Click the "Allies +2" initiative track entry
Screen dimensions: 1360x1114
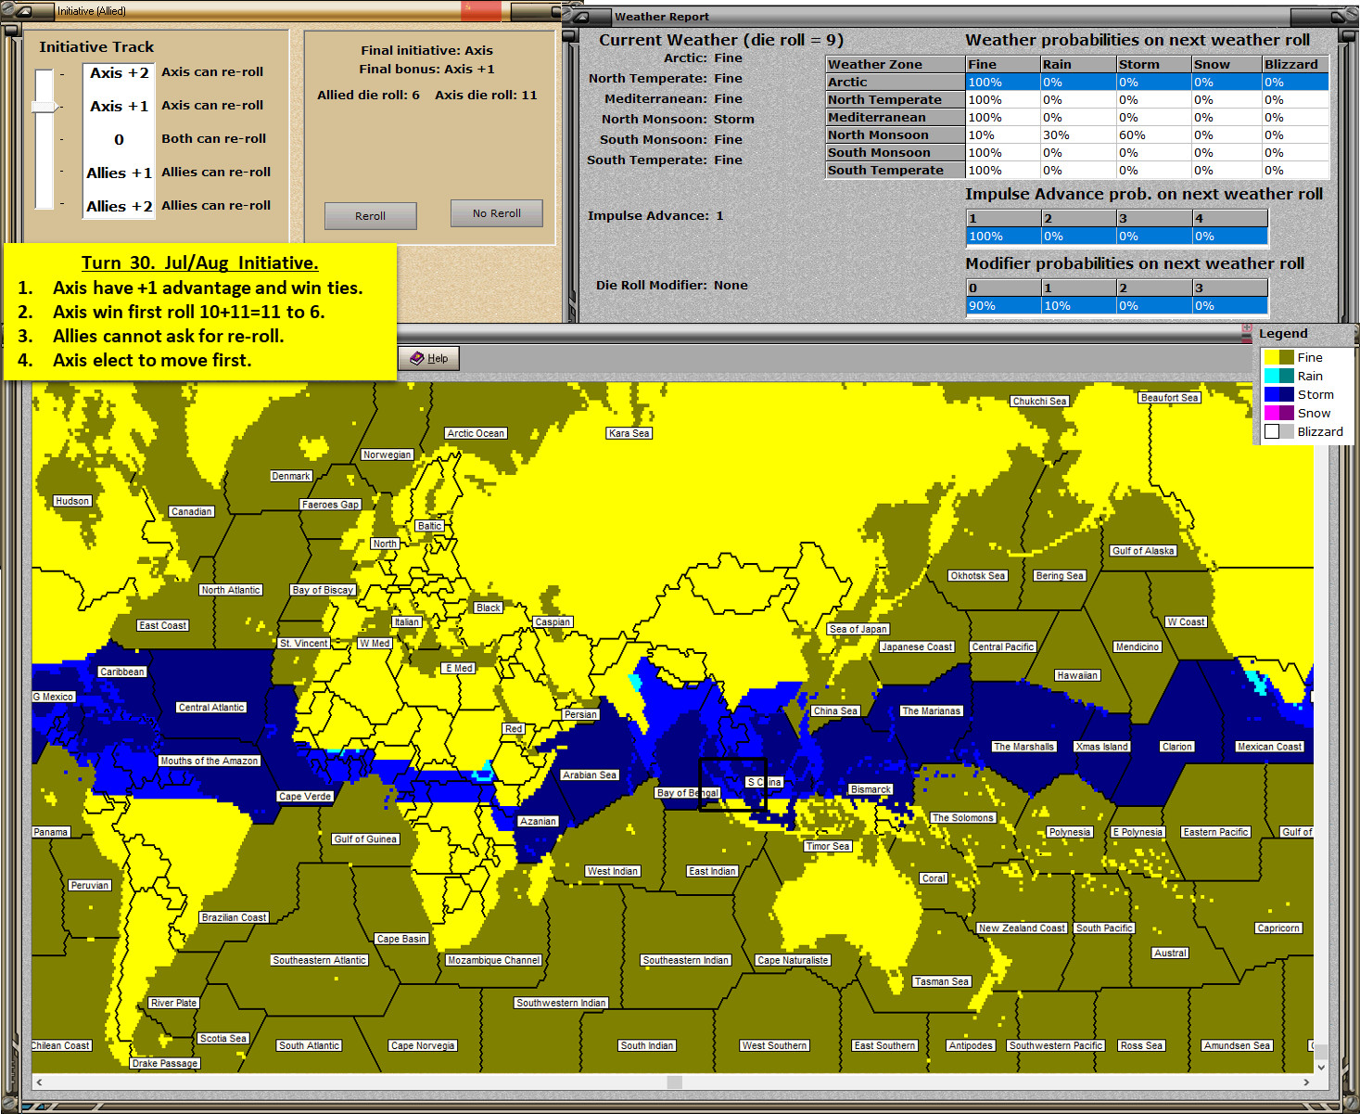(x=119, y=206)
